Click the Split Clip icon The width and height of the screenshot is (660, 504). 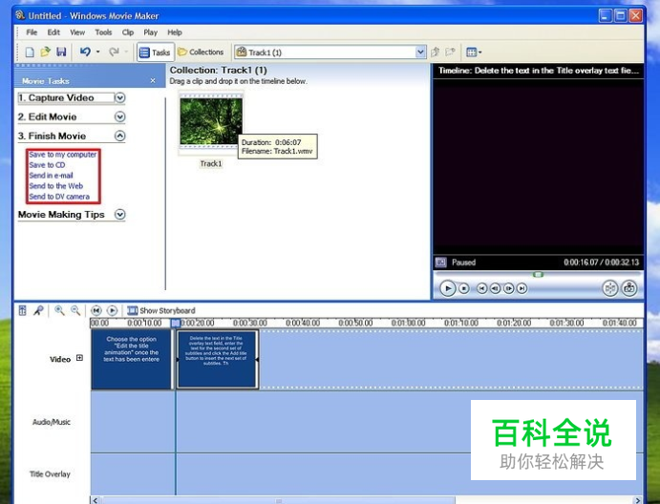[610, 288]
